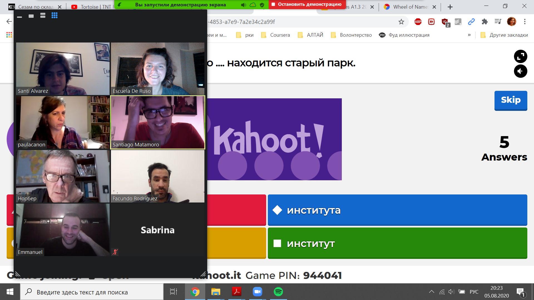Switch Zoom panel to stacked thumbnails view
Image resolution: width=534 pixels, height=300 pixels.
(43, 16)
